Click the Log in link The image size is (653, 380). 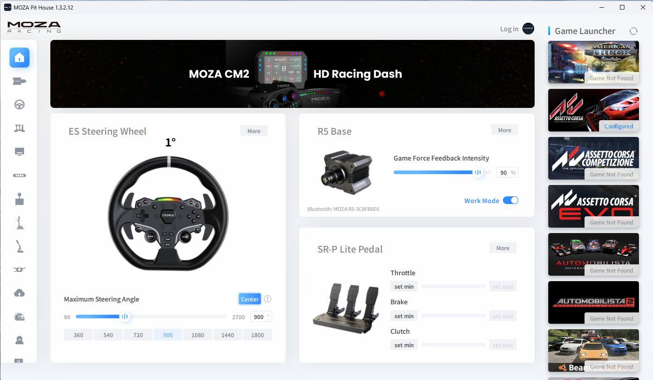tap(509, 29)
